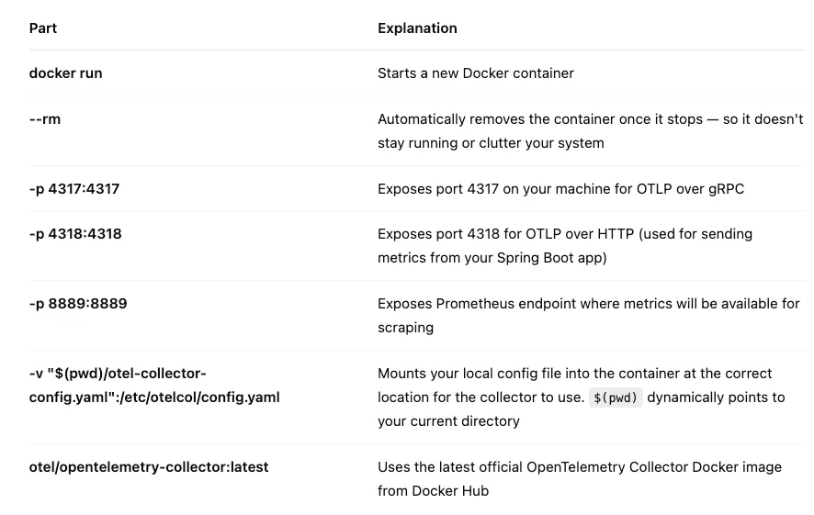Click the '-v $(pwd)/otel-collector-config.yaml' volume cell
This screenshot has height=515, width=814.
118,374
